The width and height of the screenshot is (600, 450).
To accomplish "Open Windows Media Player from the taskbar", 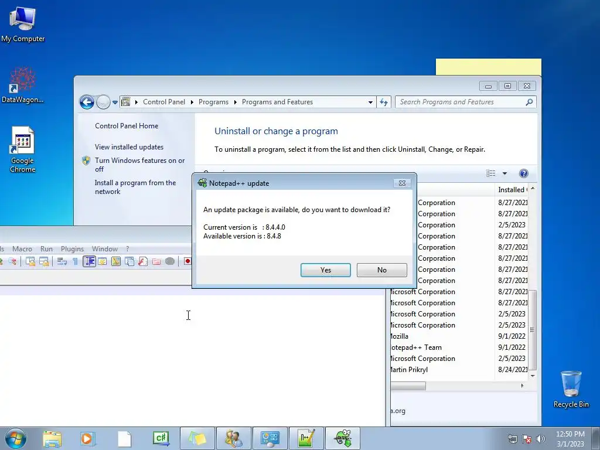I will click(x=88, y=439).
